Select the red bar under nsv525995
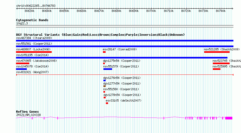The height and width of the screenshot is (133, 241). coord(217,69)
